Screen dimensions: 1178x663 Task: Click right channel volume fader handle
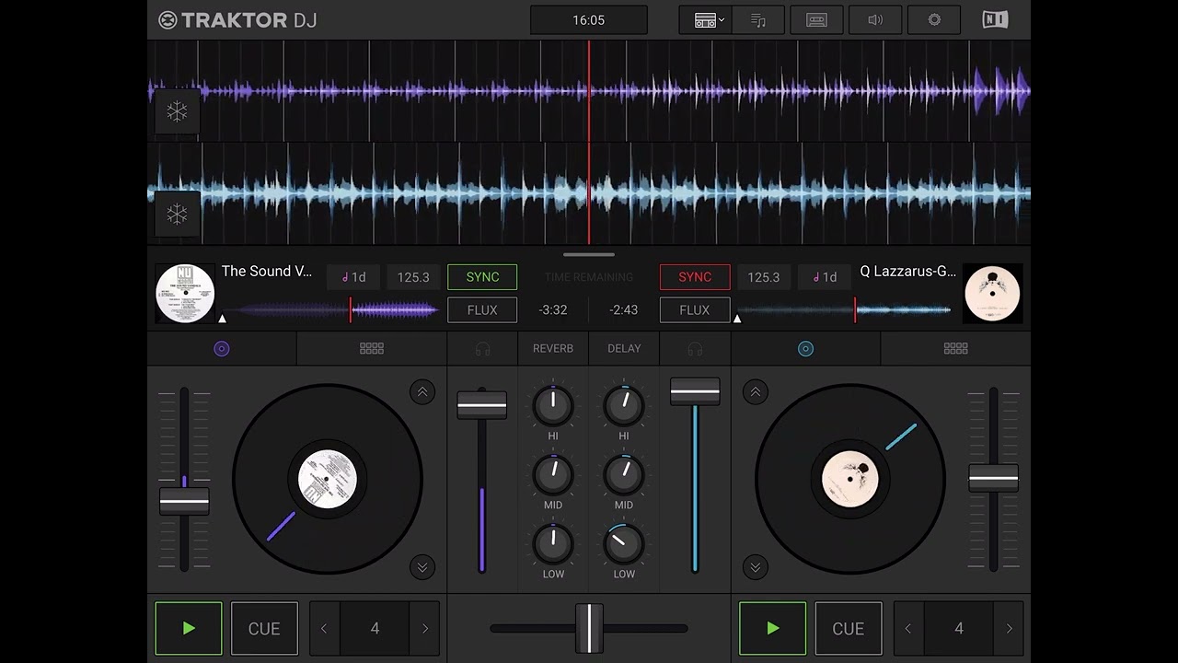pos(695,391)
